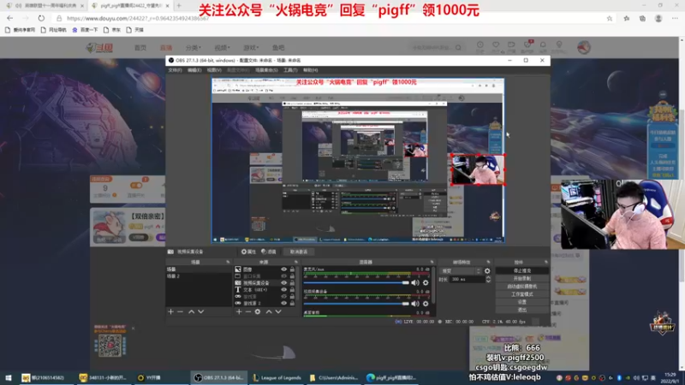The image size is (685, 385).
Task: Open the 帮助(H) menu in OBS
Action: [x=310, y=70]
